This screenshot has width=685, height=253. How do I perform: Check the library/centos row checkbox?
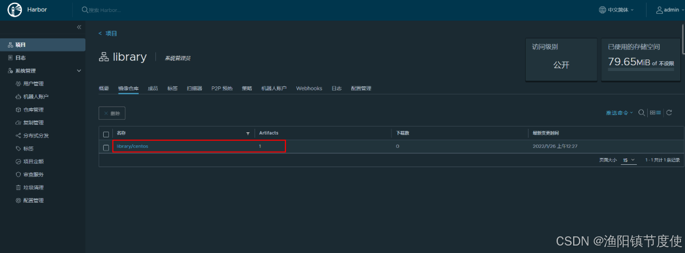(105, 148)
